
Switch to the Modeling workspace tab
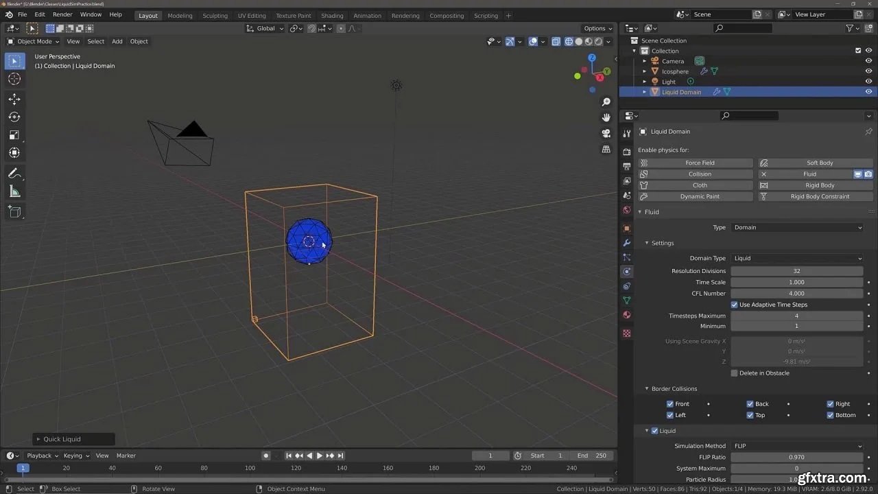pyautogui.click(x=180, y=15)
